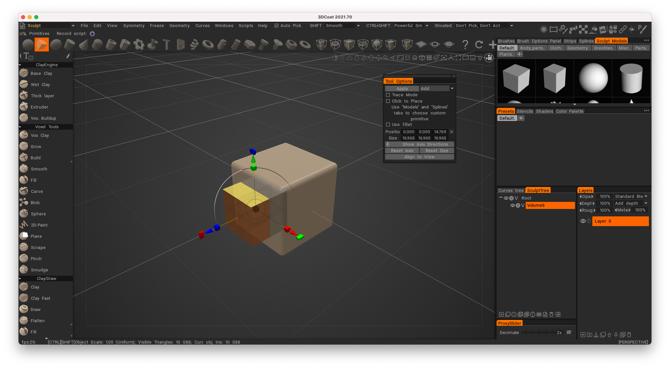Click Align to View
670x369 pixels.
(x=419, y=157)
